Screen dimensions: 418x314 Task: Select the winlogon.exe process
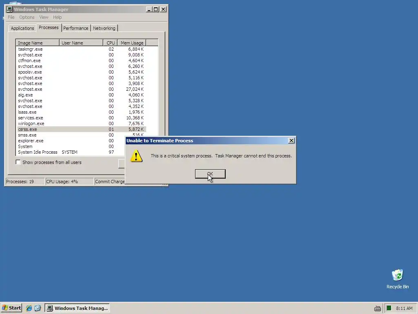pos(81,123)
